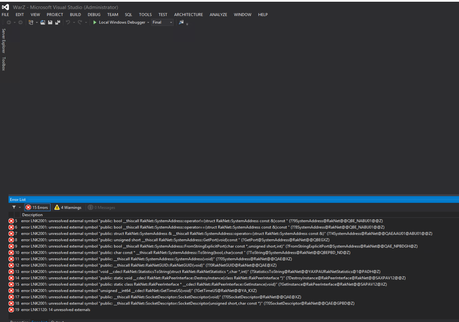Select error 7 text about SystemAddress operator=
Screen dimensions: 459x322
pyautogui.click(x=227, y=234)
